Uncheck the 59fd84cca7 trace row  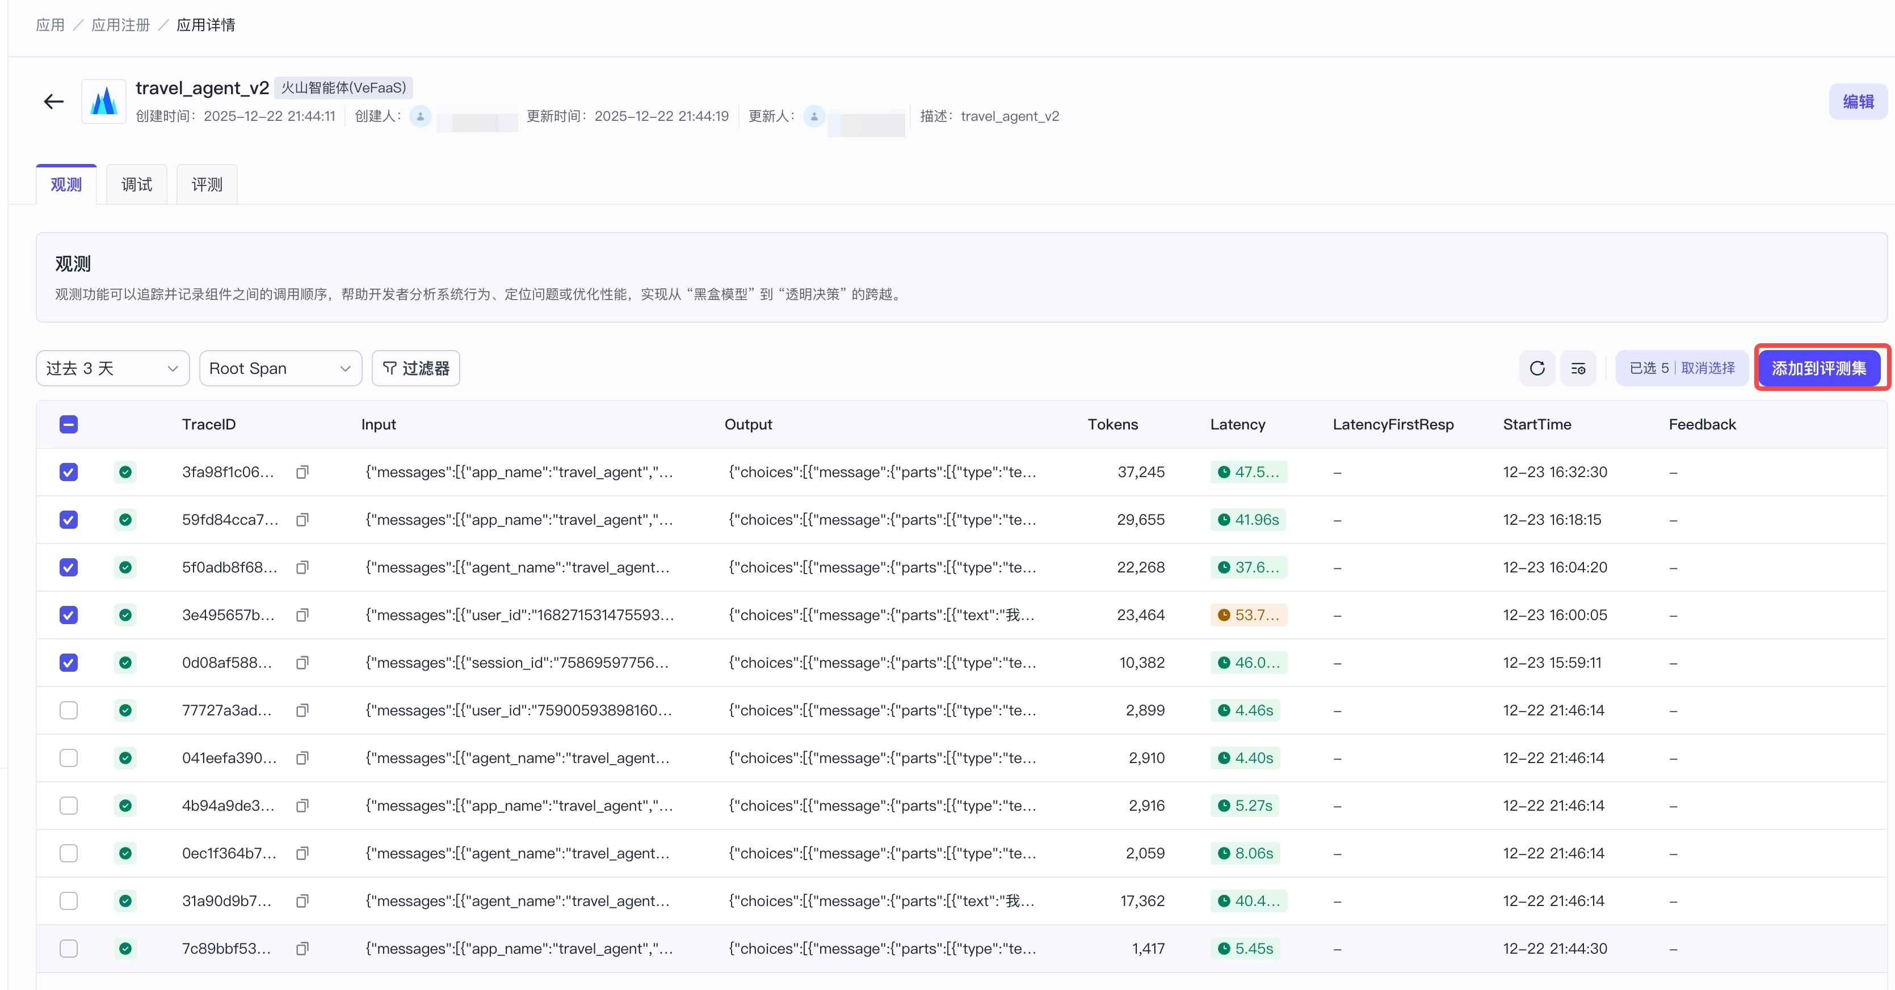[69, 520]
